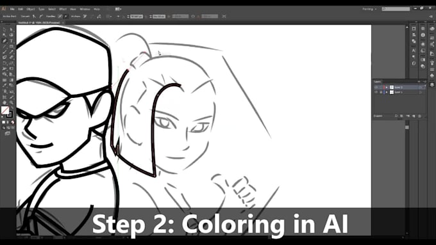The image size is (436, 245).
Task: Select the Shape Builder tool
Action: (x=4, y=74)
